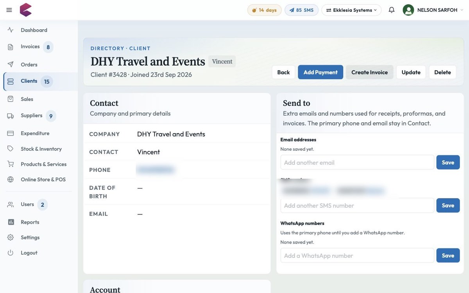
Task: Click the Online Store globe icon
Action: pyautogui.click(x=11, y=180)
